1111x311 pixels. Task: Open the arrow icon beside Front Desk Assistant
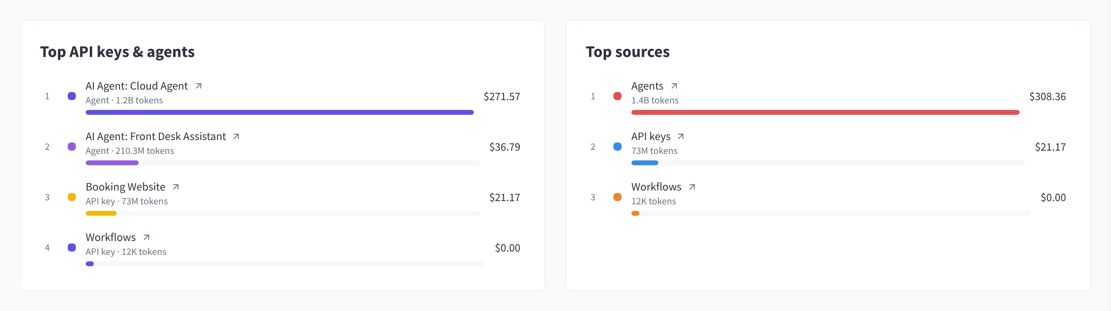click(x=236, y=136)
